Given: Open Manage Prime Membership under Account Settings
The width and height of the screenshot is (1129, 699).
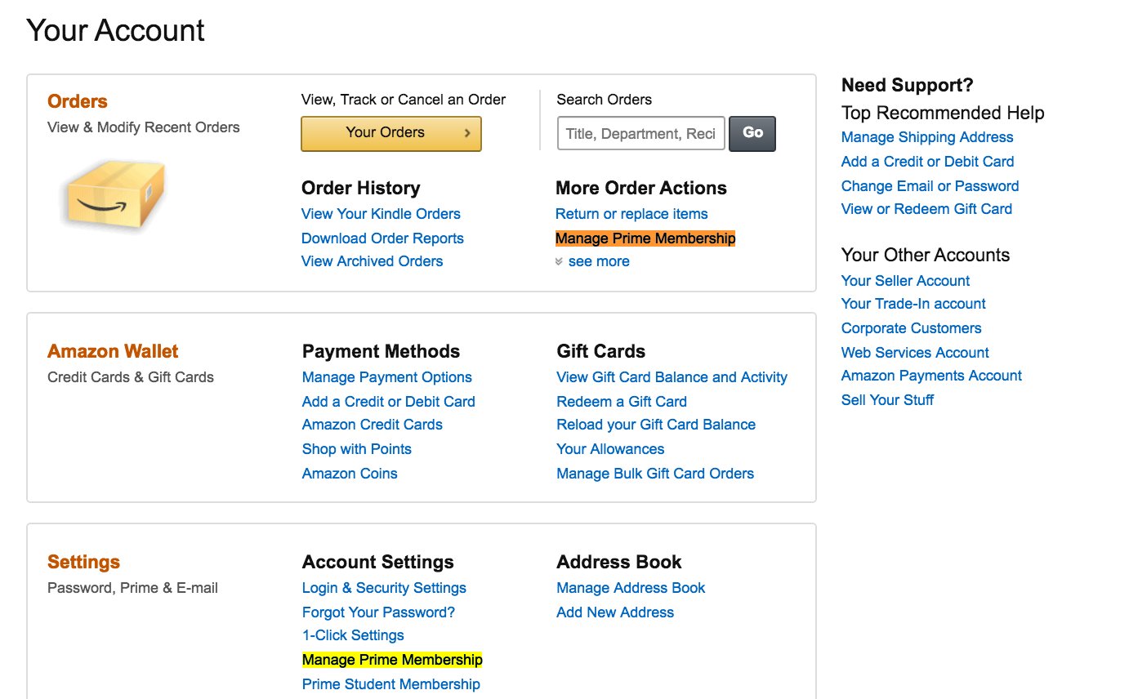Looking at the screenshot, I should pos(392,660).
